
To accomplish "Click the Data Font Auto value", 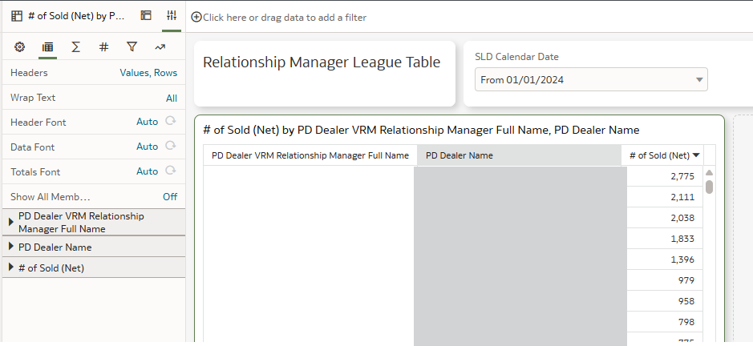I will tap(147, 147).
